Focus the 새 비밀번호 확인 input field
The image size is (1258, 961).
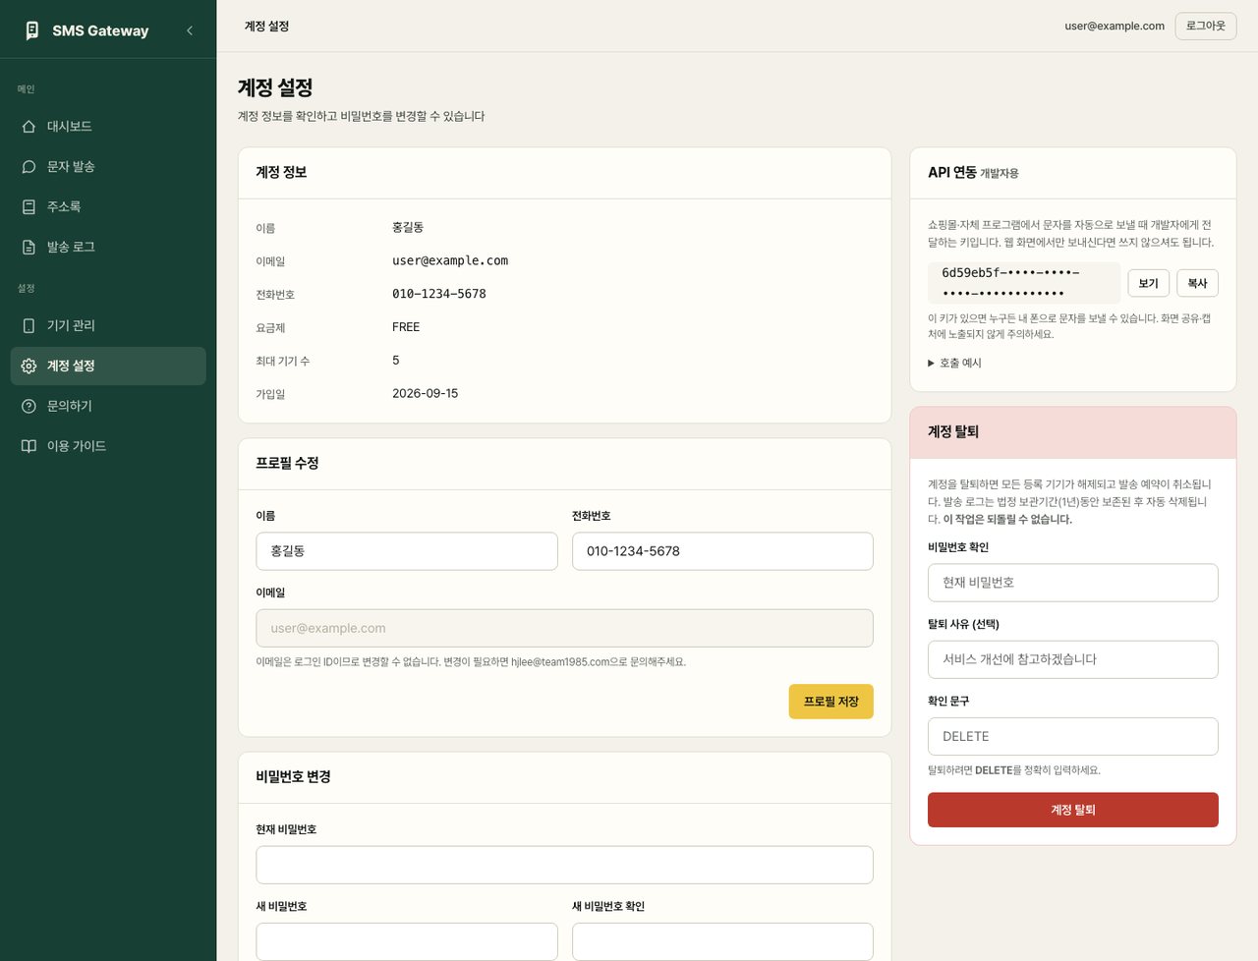coord(722,941)
